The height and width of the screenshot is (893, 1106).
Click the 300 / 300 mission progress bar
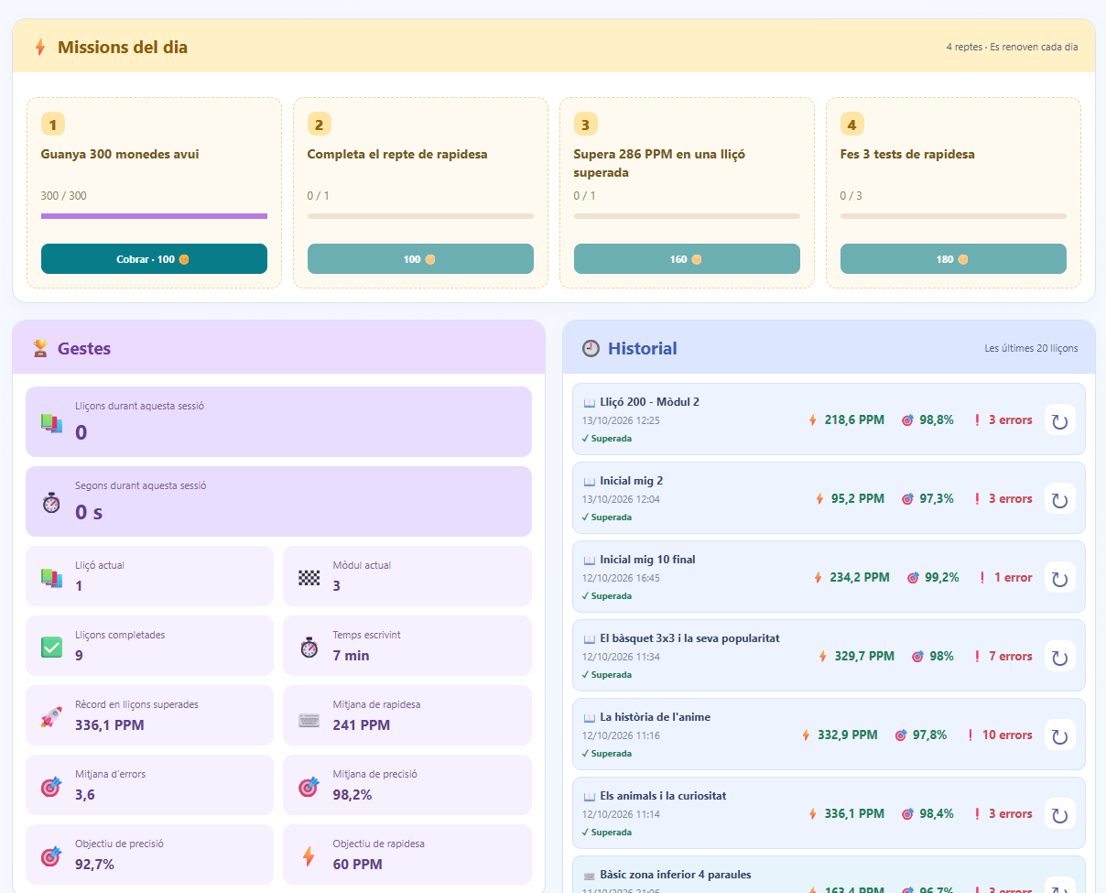[x=154, y=216]
